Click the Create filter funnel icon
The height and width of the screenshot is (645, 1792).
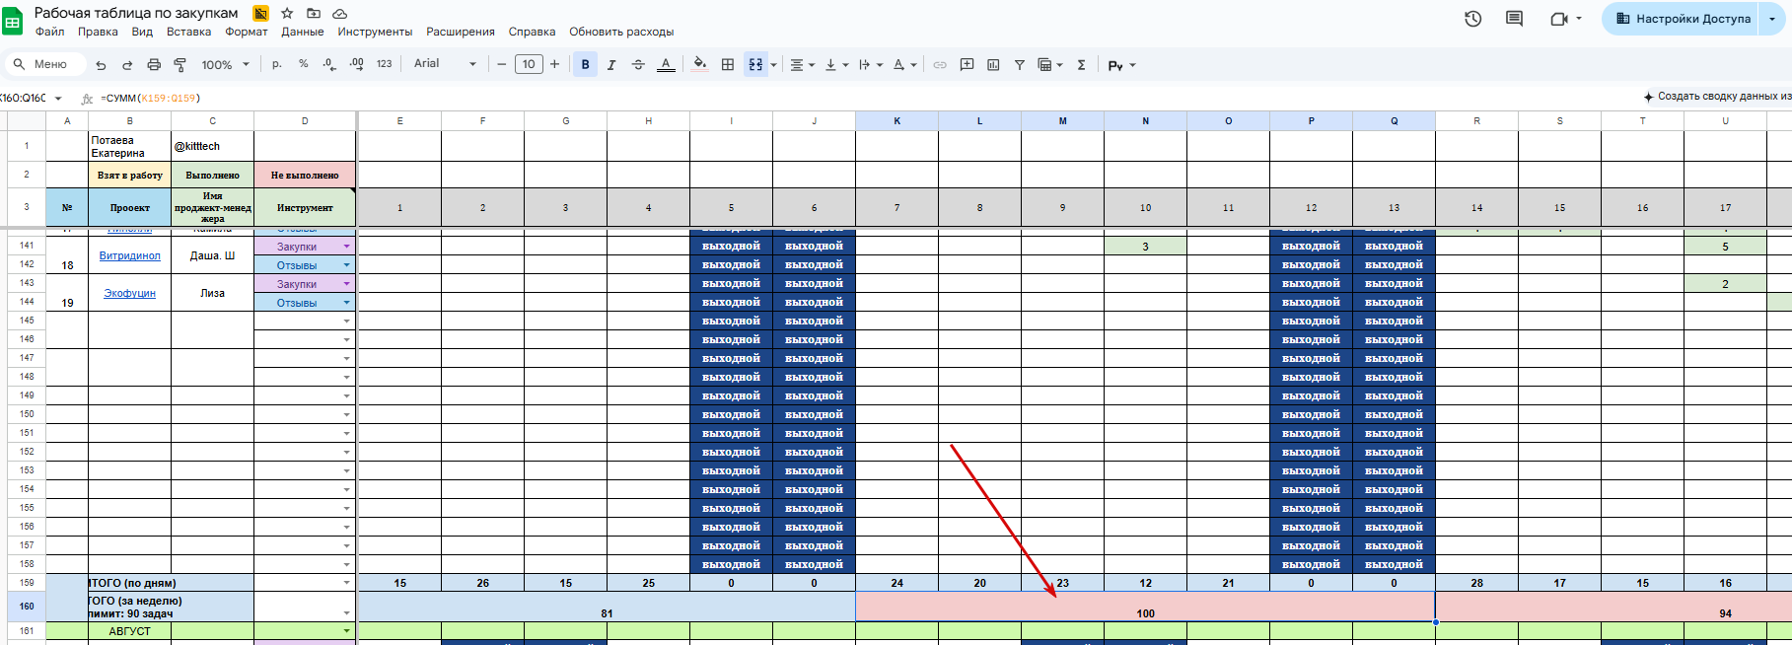(x=1020, y=65)
